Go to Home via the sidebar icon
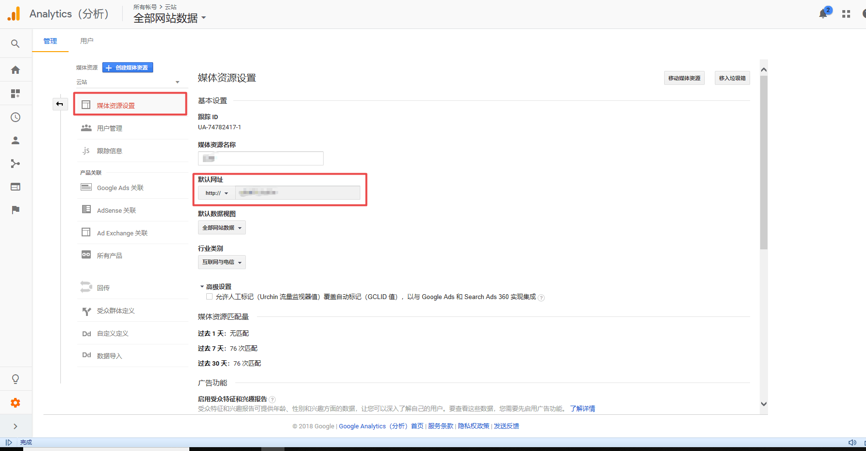Screen dimensions: 866x451 click(15, 69)
